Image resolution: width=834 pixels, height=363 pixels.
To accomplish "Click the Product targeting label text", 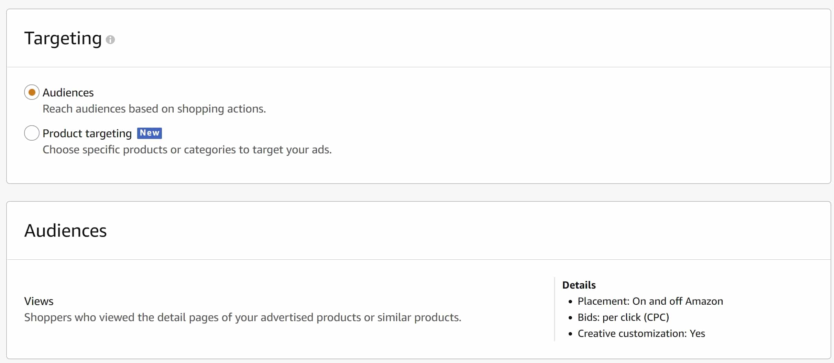I will [87, 133].
